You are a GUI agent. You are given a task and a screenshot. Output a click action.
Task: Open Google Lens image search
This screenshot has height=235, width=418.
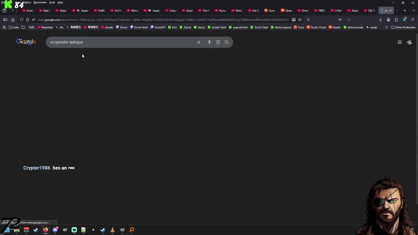click(218, 42)
